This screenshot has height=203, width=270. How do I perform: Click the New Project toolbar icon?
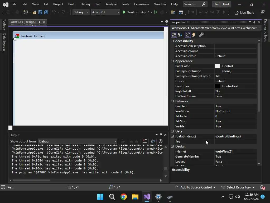point(26,12)
